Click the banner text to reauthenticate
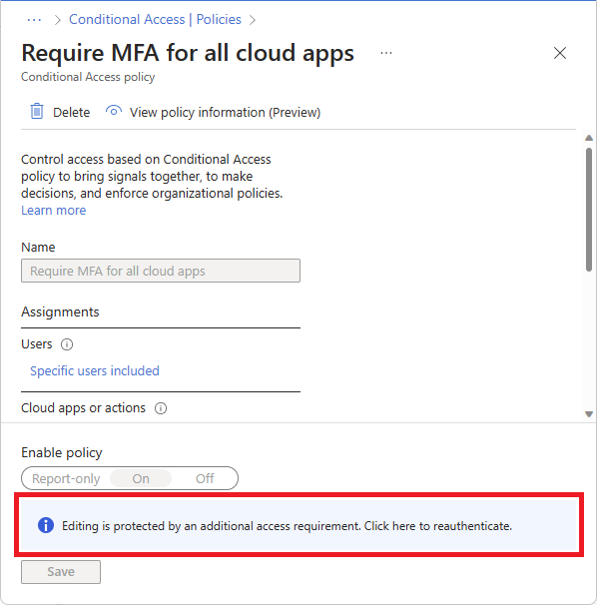 click(x=288, y=526)
